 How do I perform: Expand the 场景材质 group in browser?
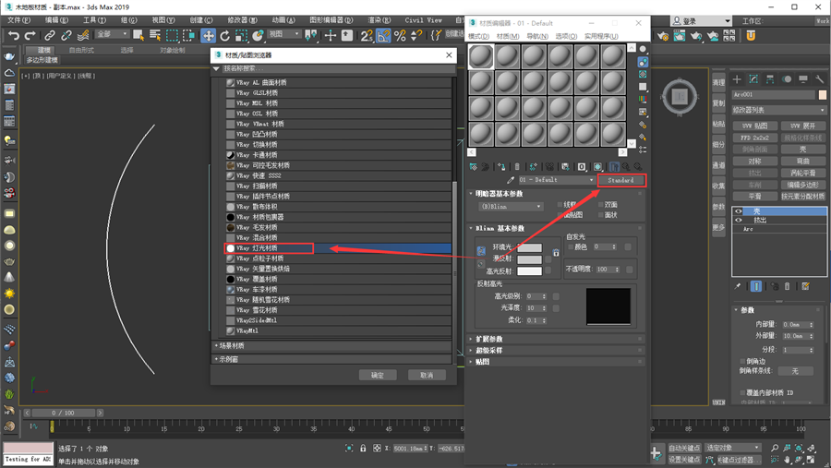pos(332,345)
